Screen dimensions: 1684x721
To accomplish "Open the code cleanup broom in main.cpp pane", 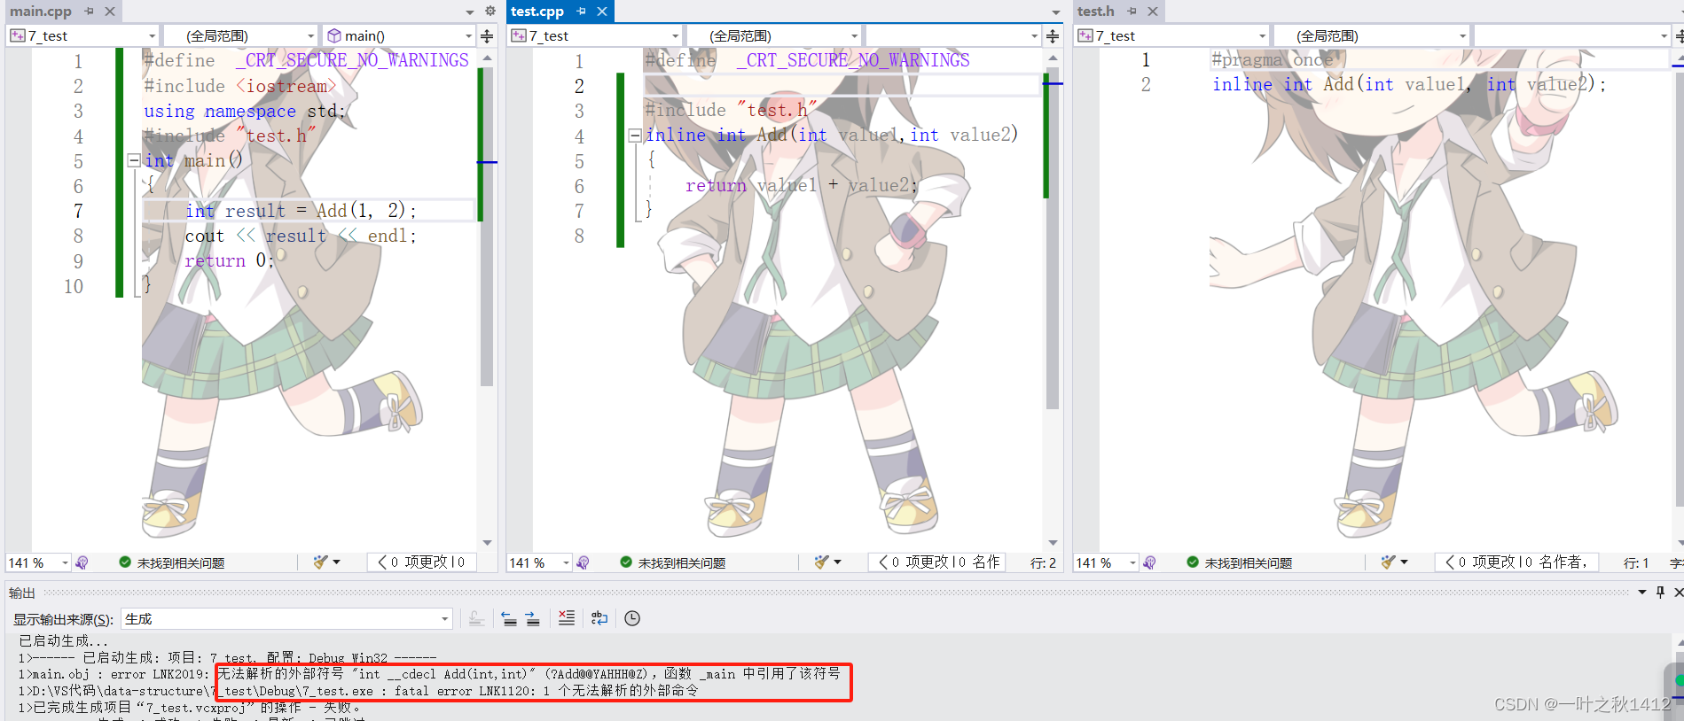I will click(327, 562).
